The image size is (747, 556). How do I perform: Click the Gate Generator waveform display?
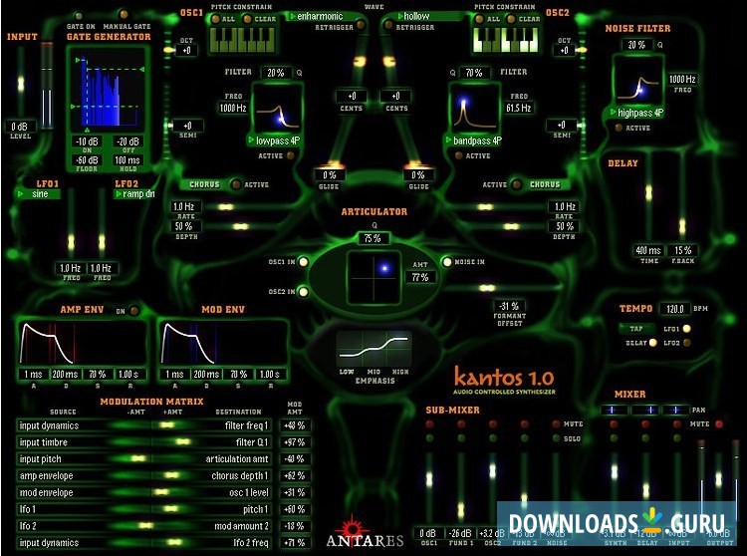108,91
